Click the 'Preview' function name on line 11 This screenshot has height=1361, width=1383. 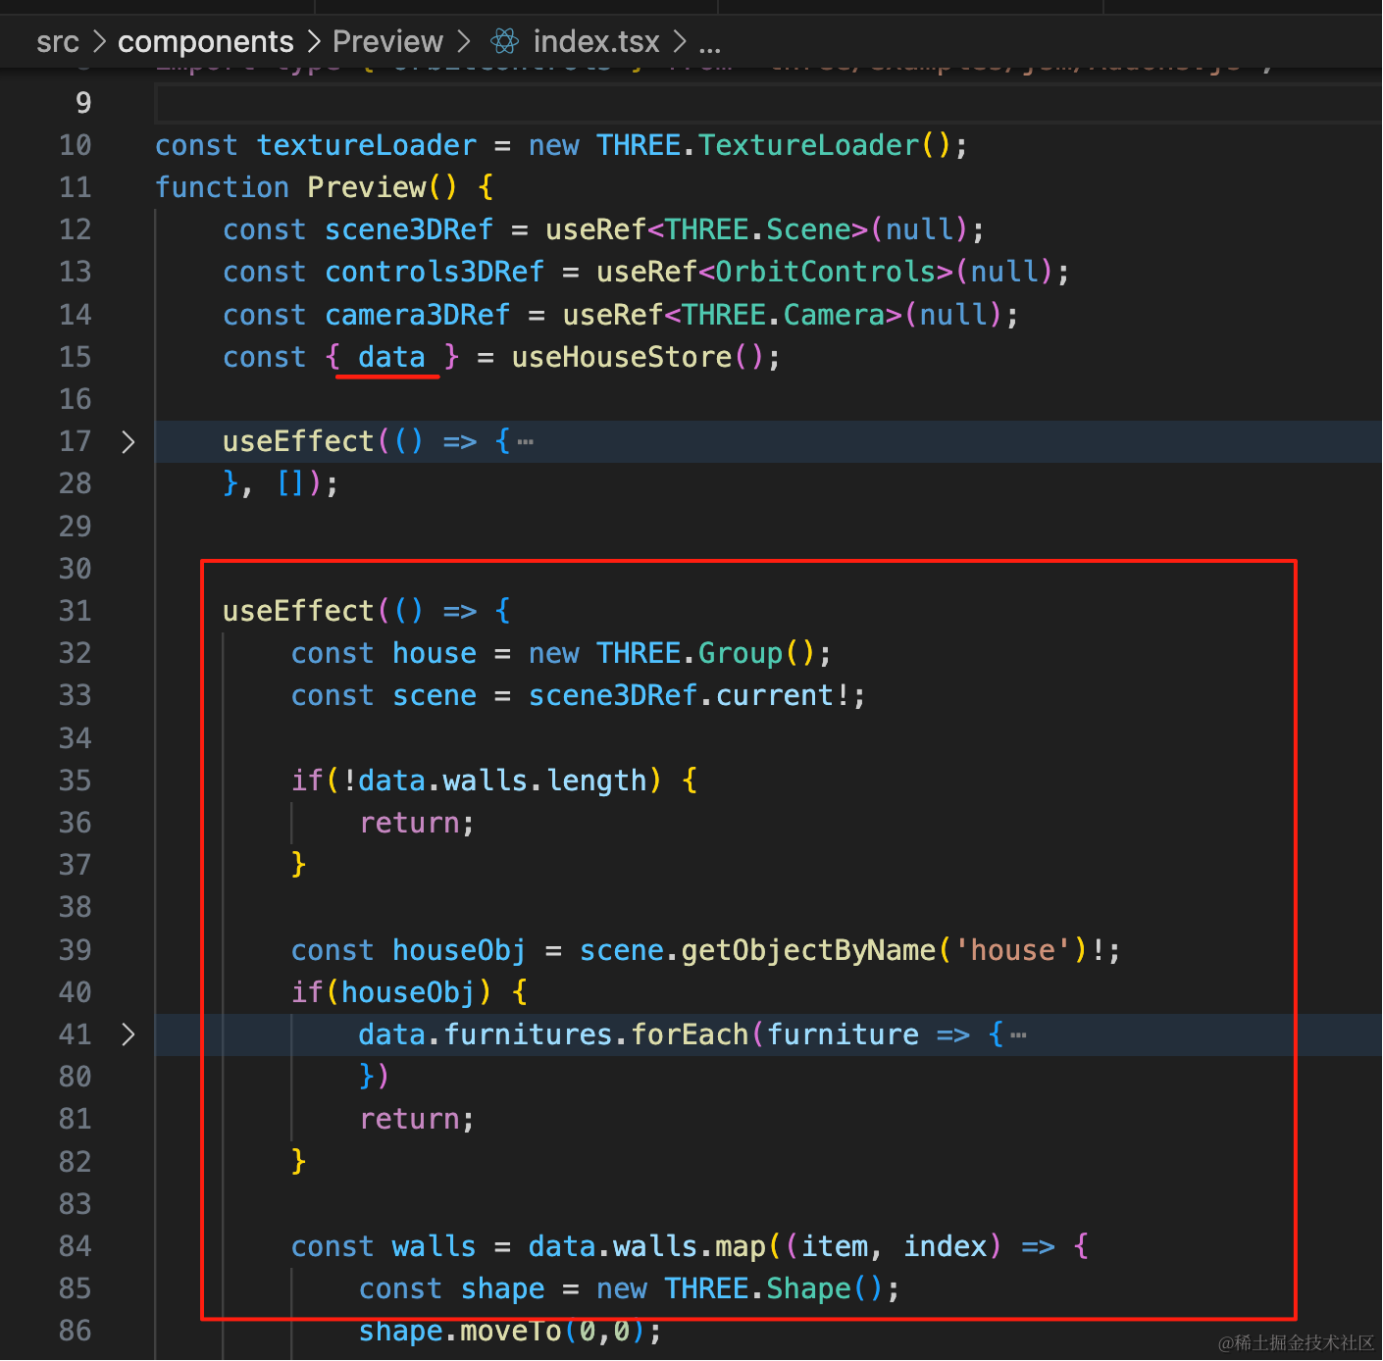coord(368,187)
